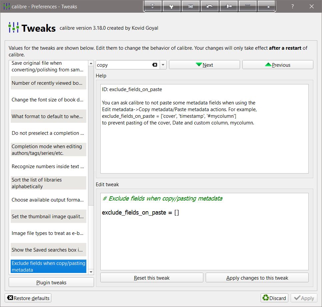Select 'Image file types to treat as e-b...' tweak
This screenshot has width=322, height=307.
48,233
